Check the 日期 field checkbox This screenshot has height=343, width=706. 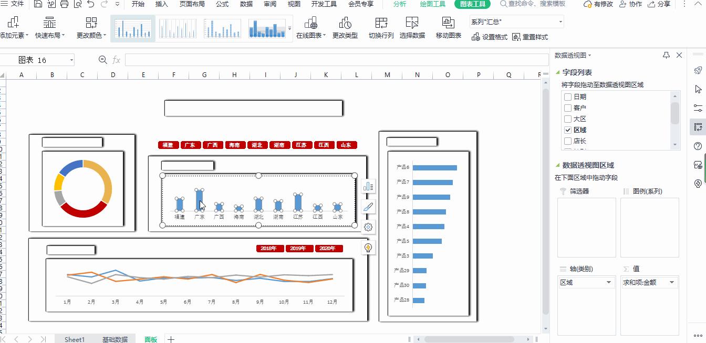[567, 97]
